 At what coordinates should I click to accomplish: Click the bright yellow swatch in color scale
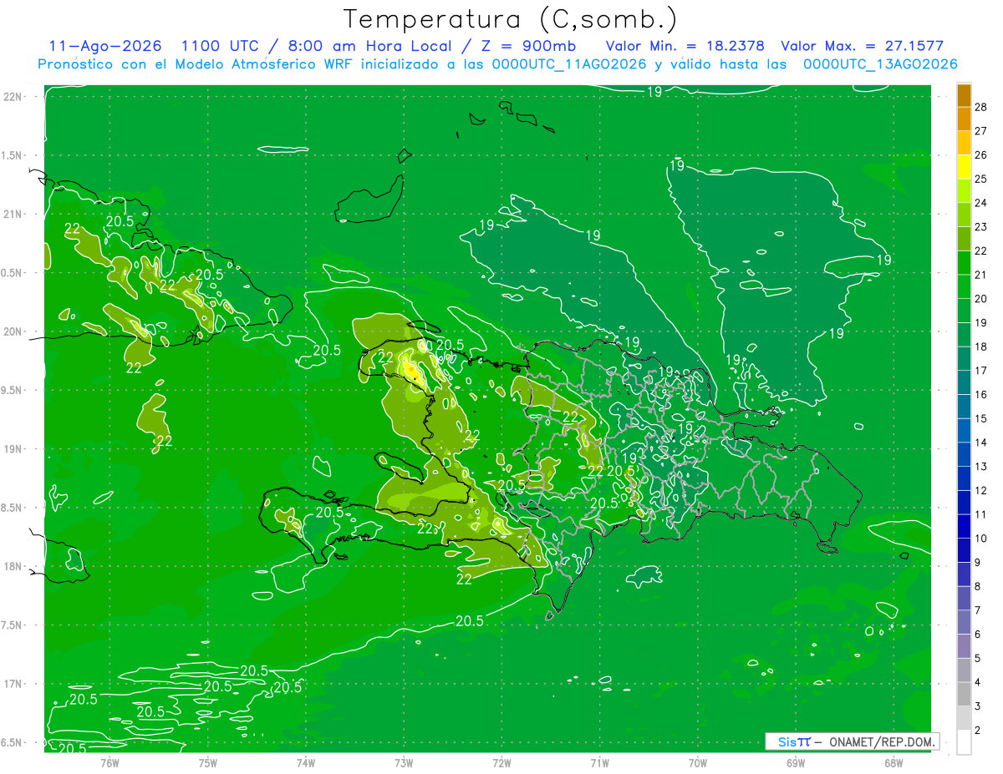[x=964, y=167]
